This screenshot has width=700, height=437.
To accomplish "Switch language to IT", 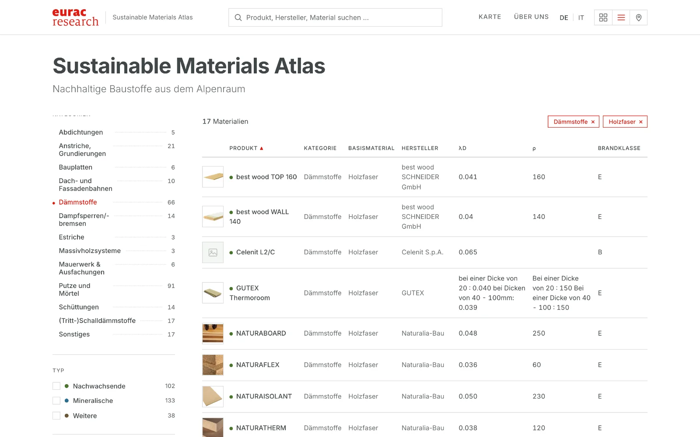I will pos(581,17).
